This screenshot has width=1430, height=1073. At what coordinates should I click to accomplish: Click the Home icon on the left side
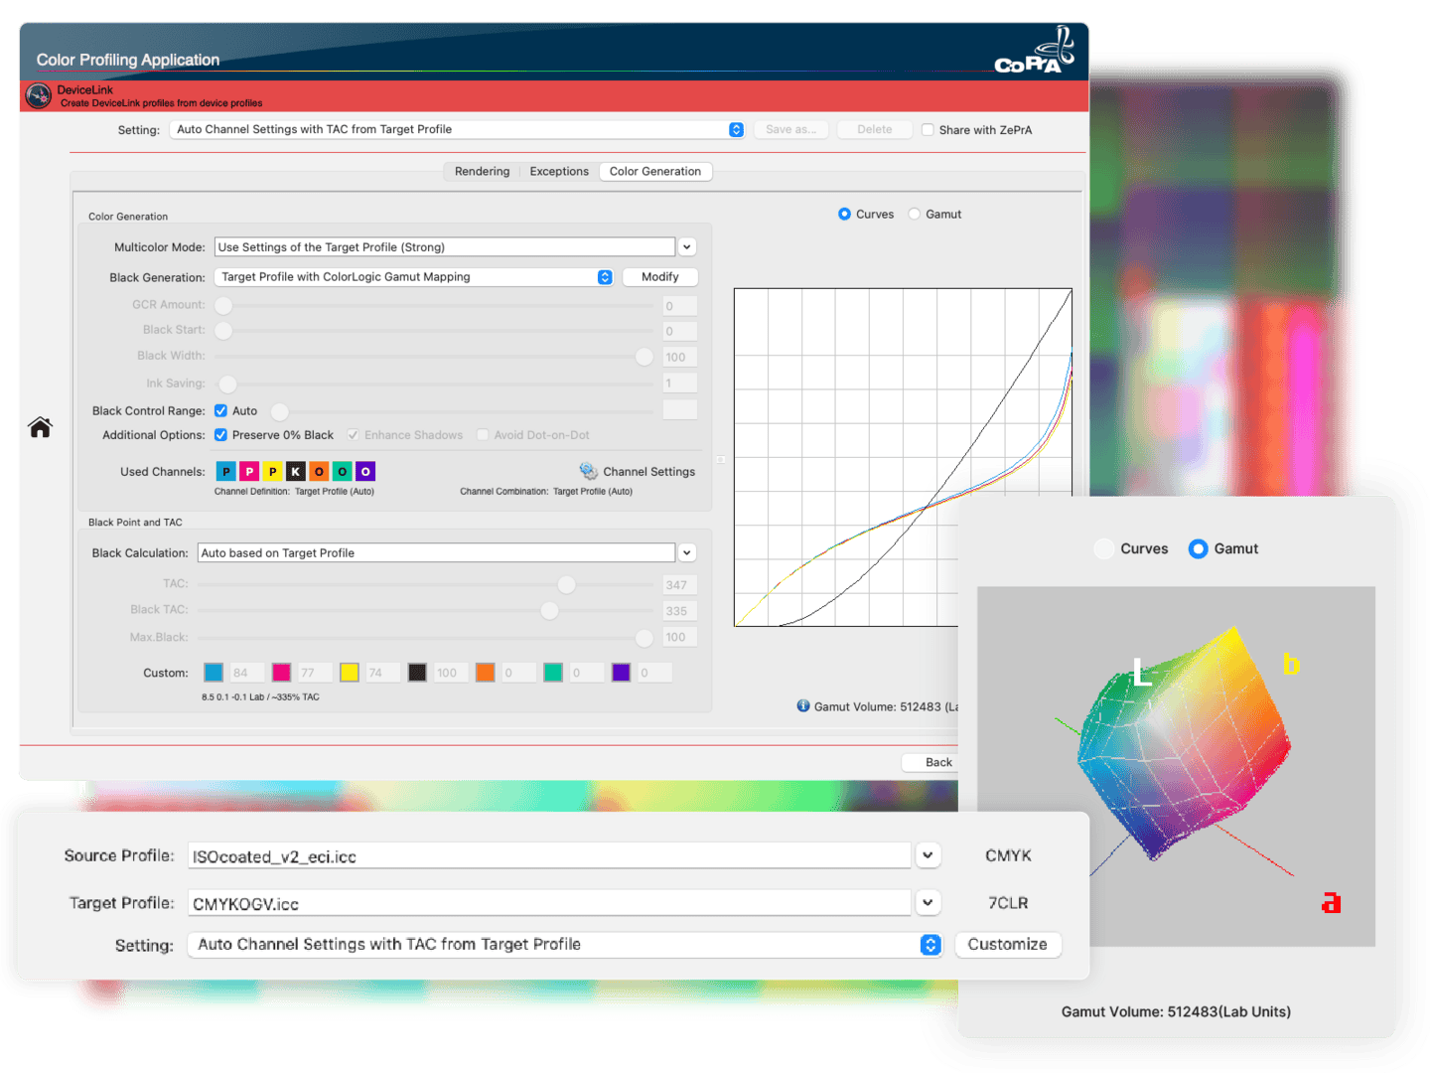(x=40, y=427)
